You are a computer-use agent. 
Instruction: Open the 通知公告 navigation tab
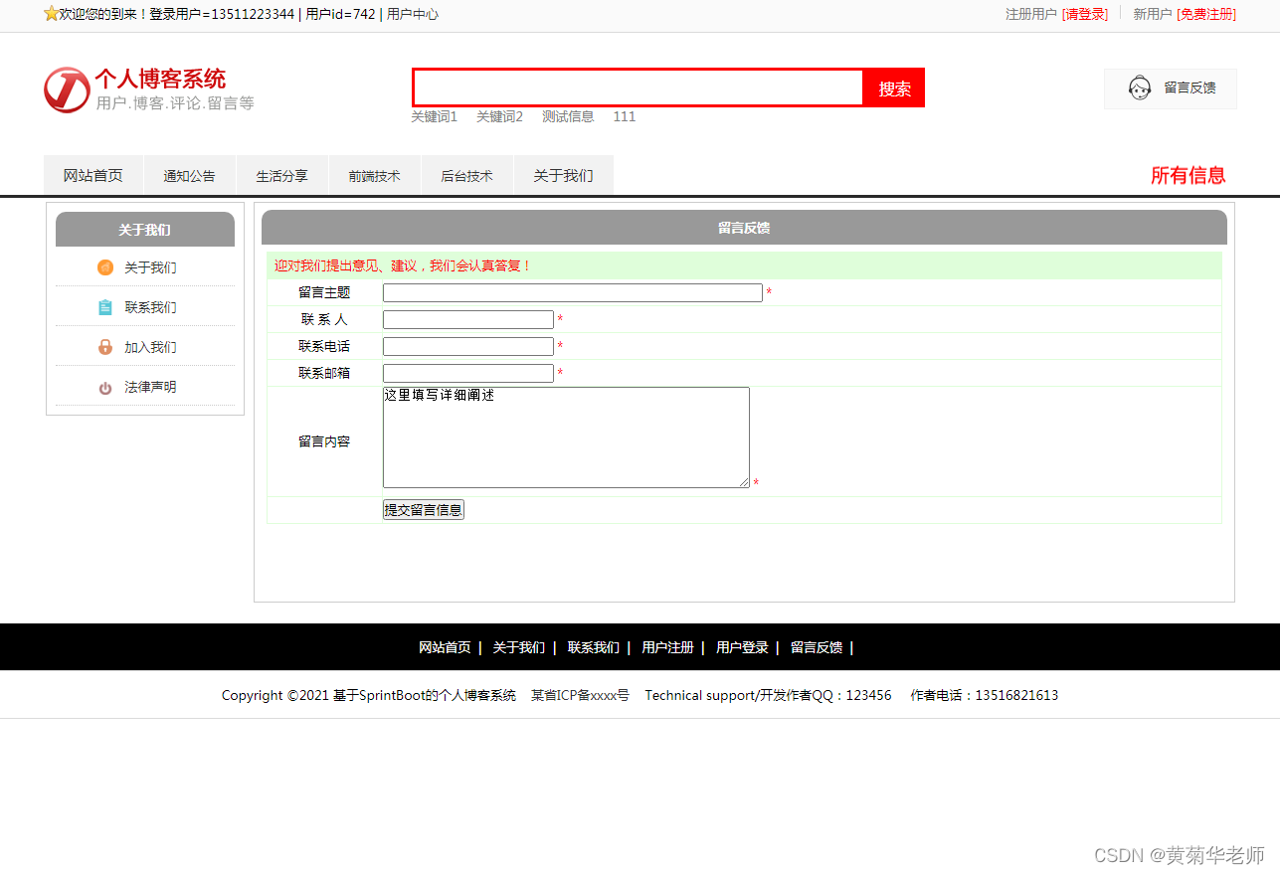tap(190, 176)
